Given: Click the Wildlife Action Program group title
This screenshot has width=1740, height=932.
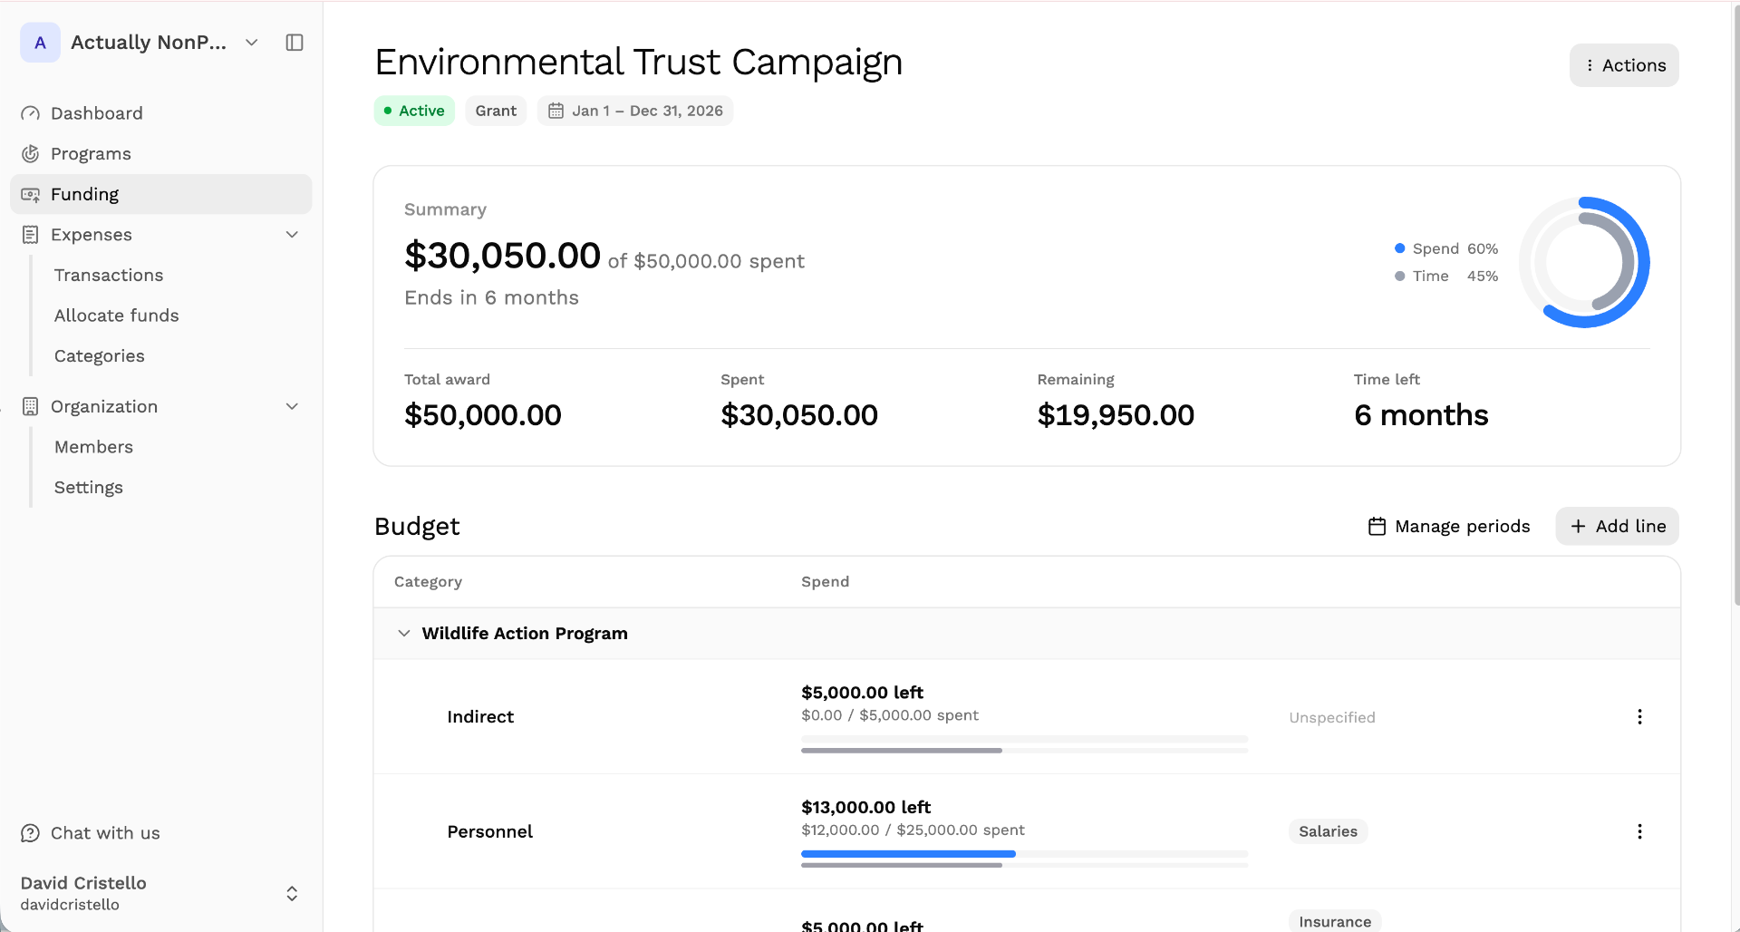Looking at the screenshot, I should (525, 633).
